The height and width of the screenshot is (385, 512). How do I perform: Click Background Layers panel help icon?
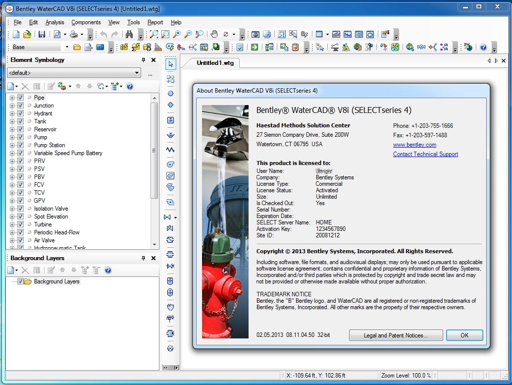(x=108, y=270)
